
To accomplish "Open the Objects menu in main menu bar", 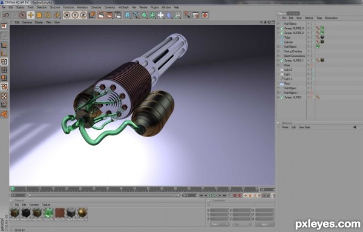I will point(20,7).
